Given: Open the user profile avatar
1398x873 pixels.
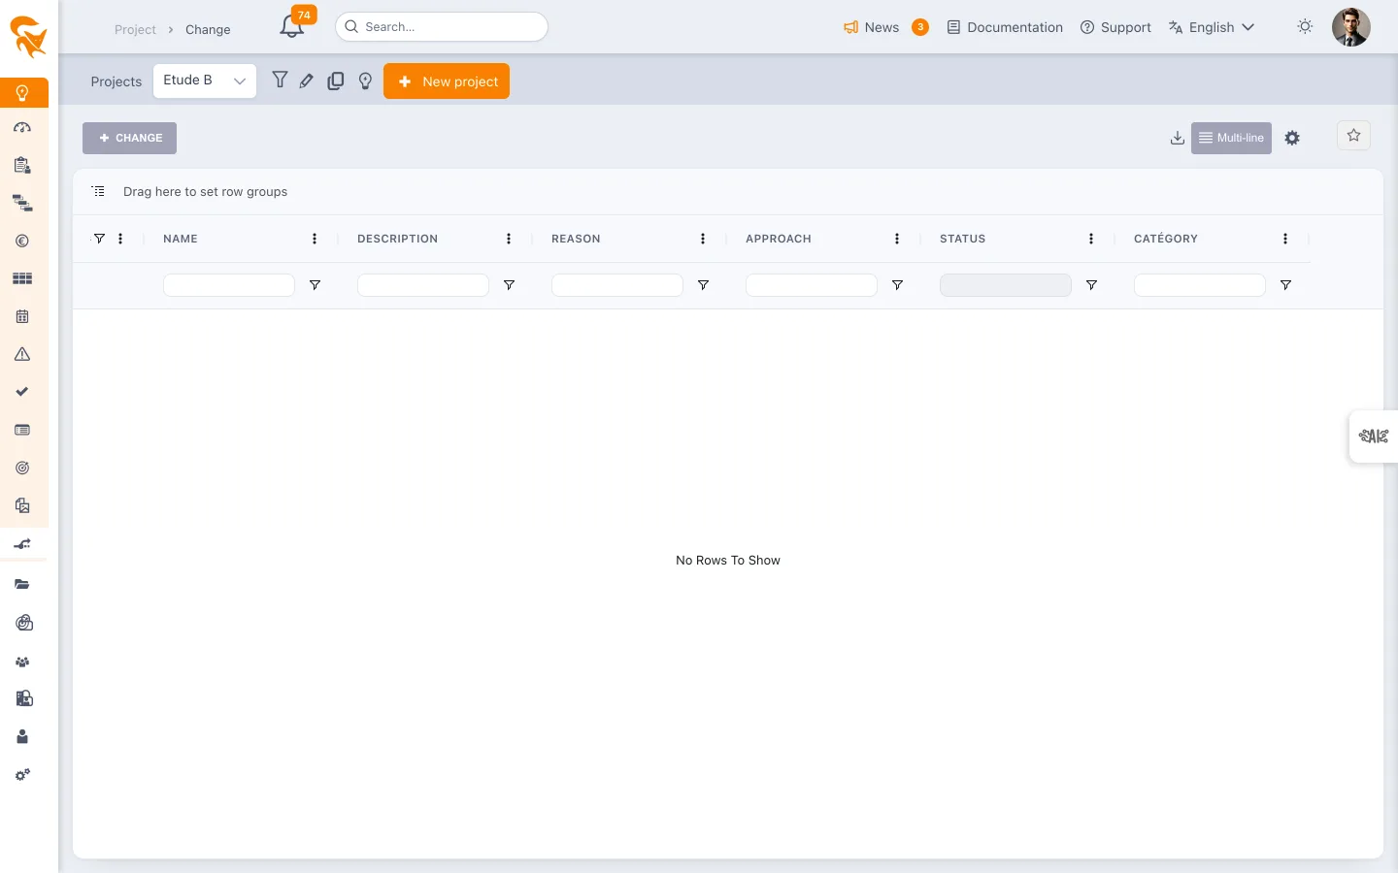Looking at the screenshot, I should click(x=1350, y=27).
